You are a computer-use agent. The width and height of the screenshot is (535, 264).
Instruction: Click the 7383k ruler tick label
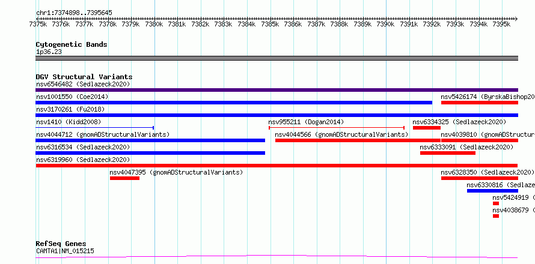coord(223,24)
